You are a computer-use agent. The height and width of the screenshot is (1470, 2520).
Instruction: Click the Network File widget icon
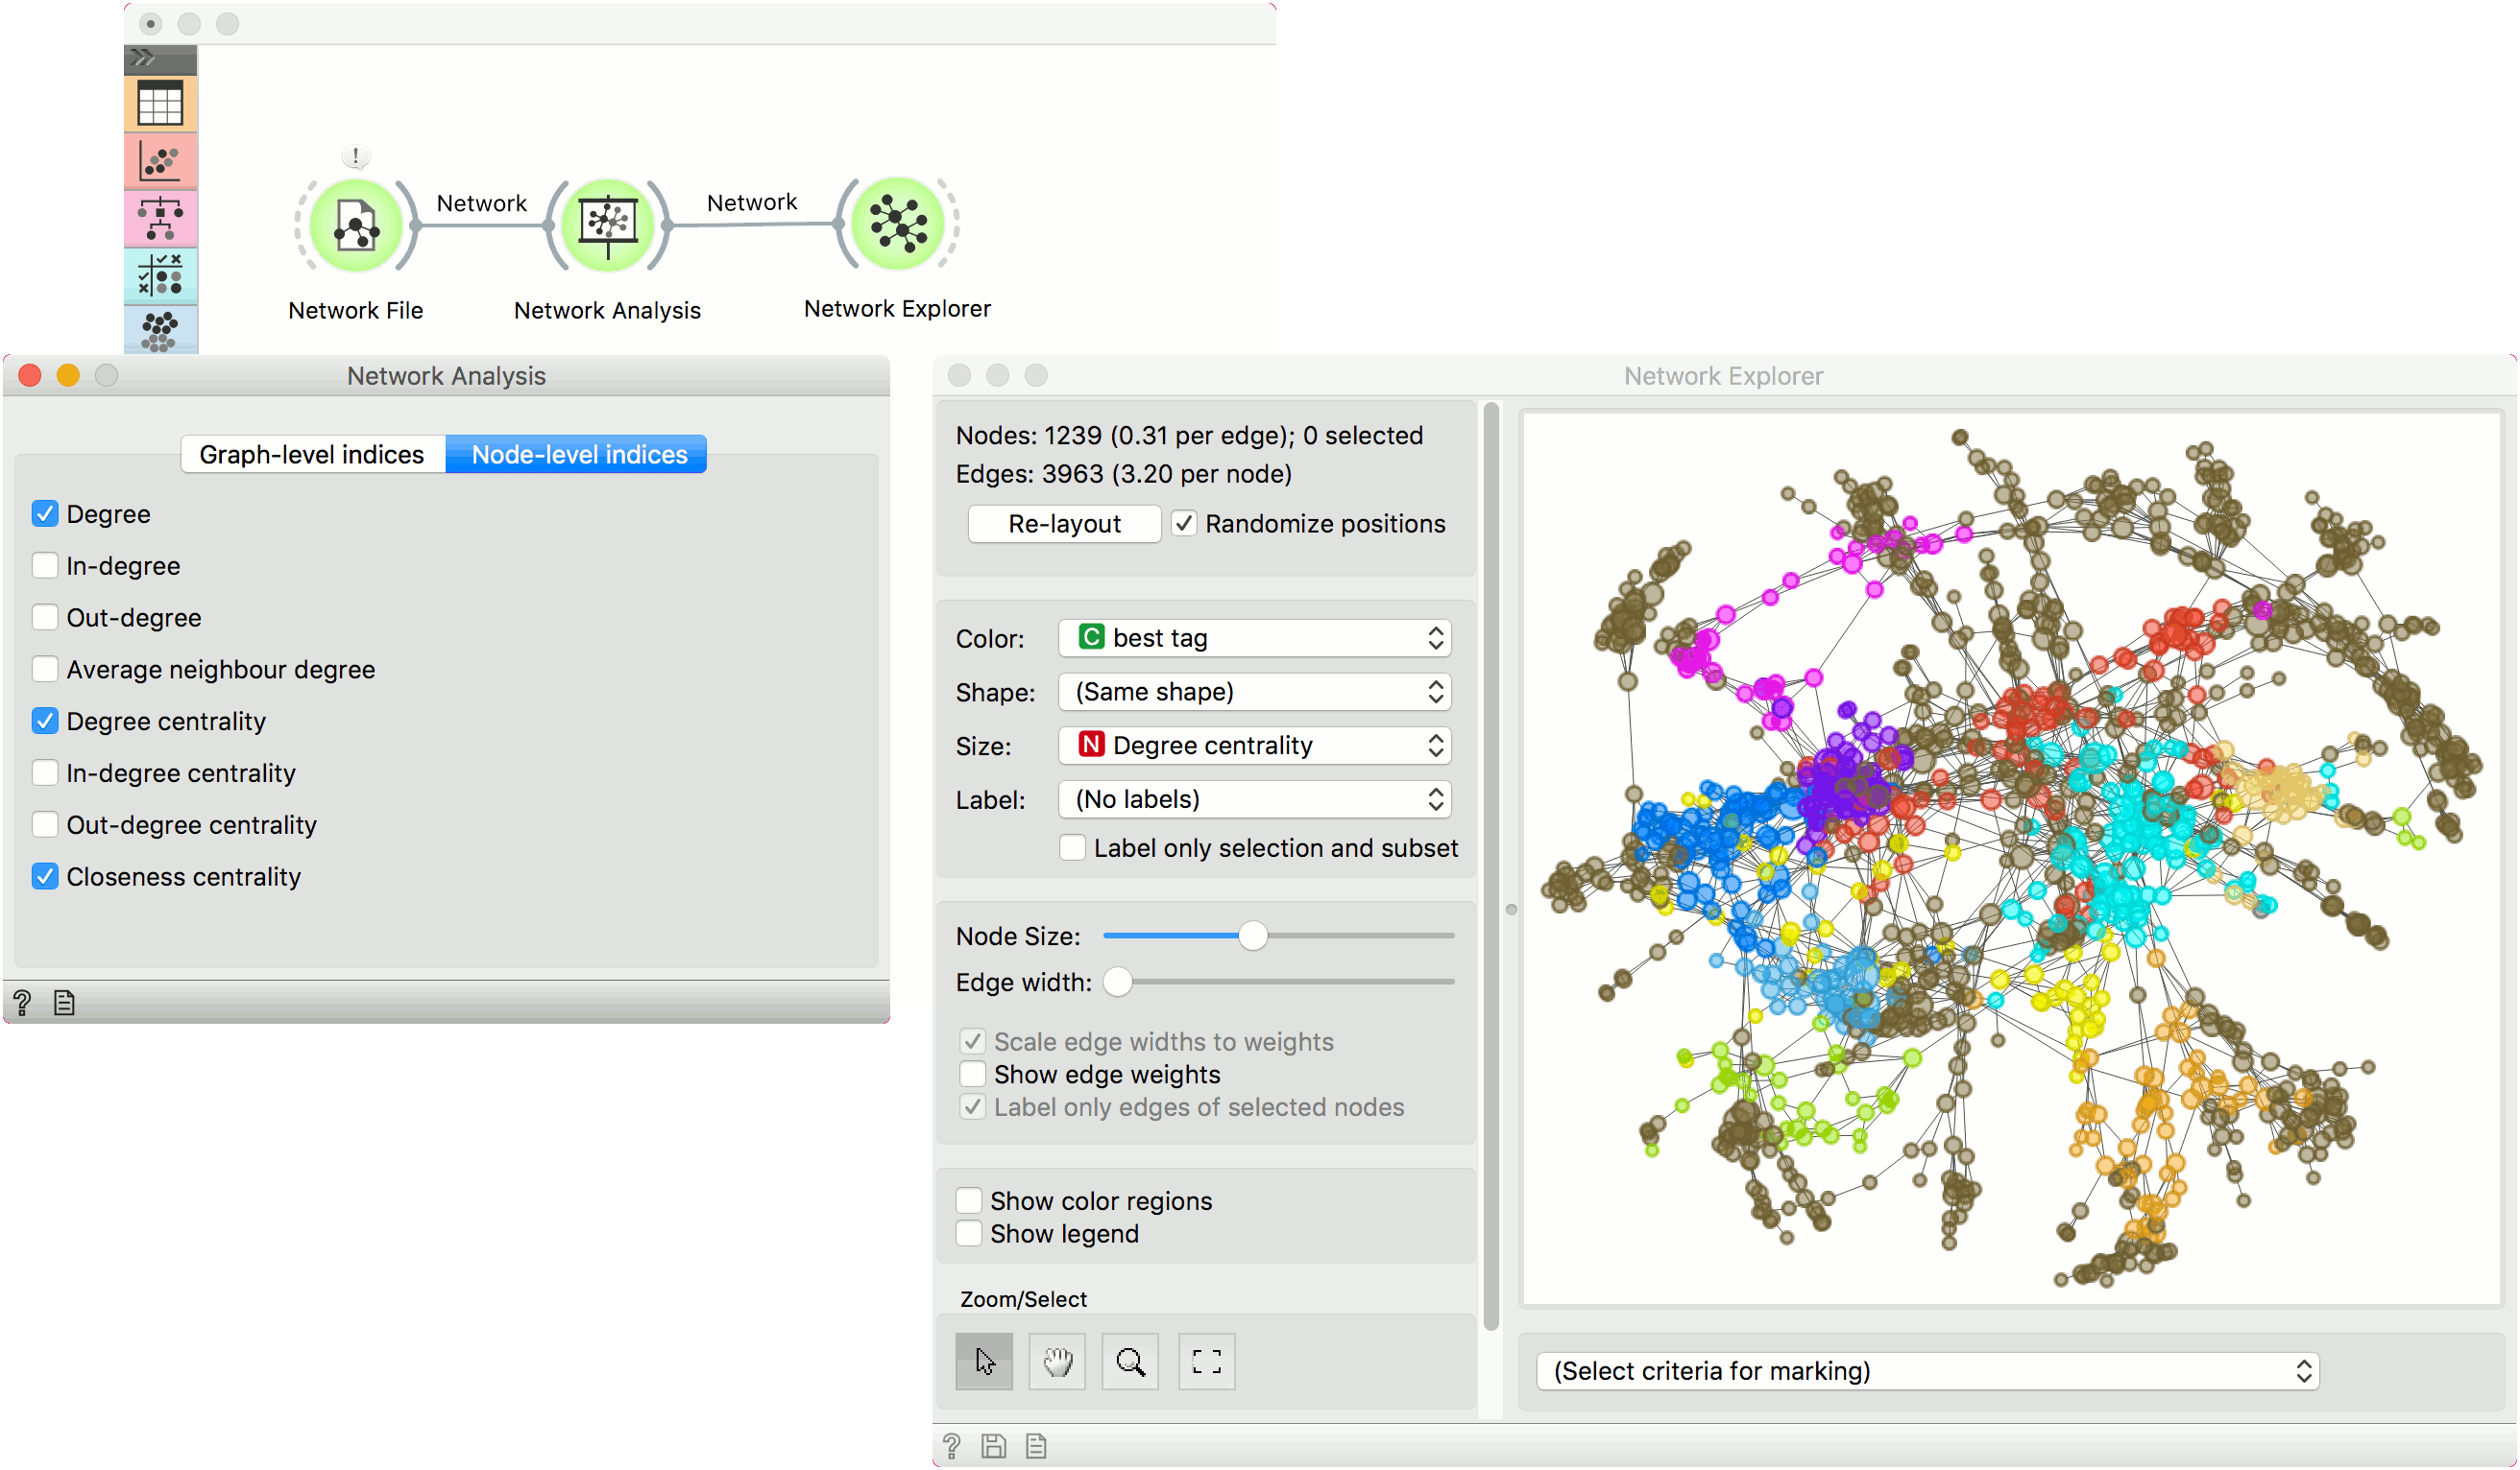[356, 225]
